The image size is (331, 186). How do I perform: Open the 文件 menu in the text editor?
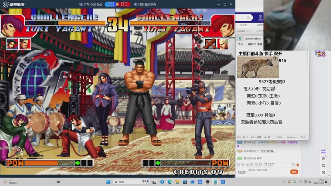(x=240, y=44)
